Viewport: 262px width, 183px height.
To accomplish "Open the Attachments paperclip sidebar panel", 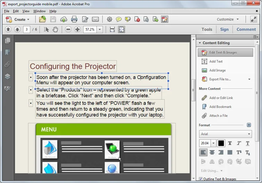I will coord(8,64).
